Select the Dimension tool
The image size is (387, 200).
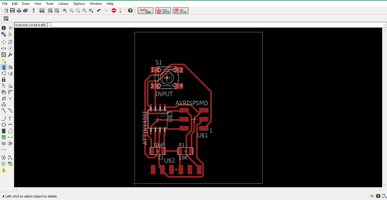click(x=4, y=150)
